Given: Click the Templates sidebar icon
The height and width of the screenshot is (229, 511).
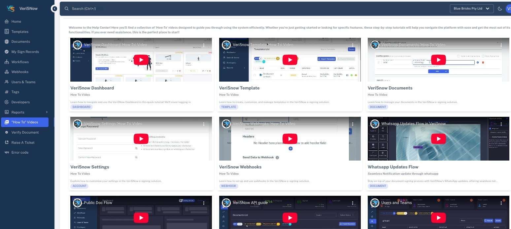Looking at the screenshot, I should point(7,32).
